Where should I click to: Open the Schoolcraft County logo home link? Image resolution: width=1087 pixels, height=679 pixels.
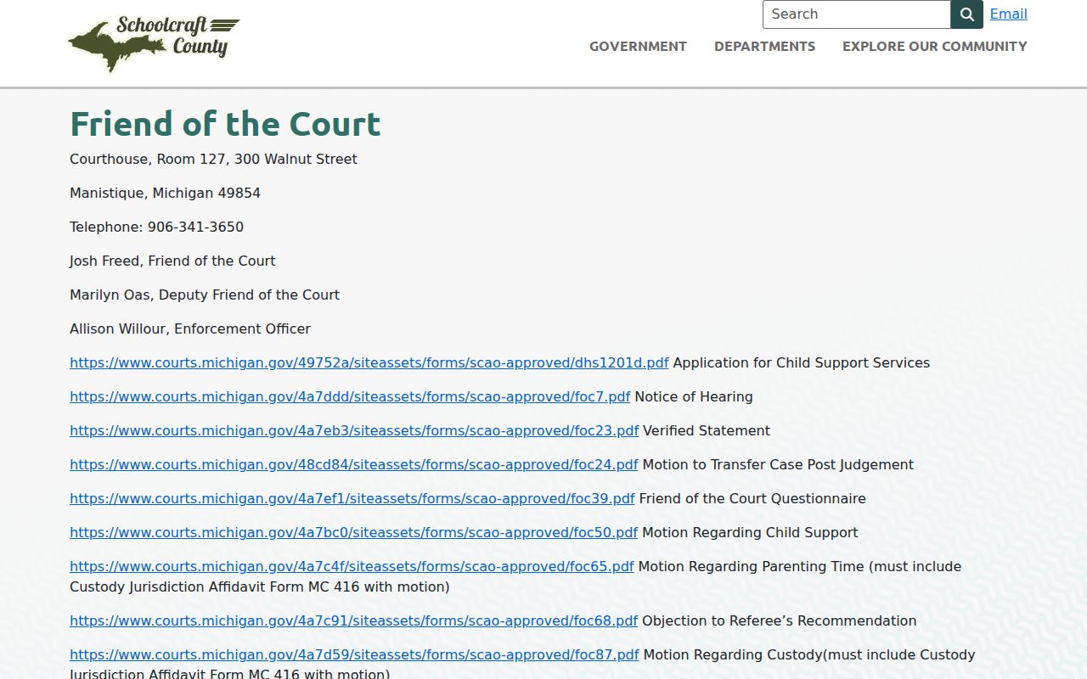pyautogui.click(x=154, y=43)
